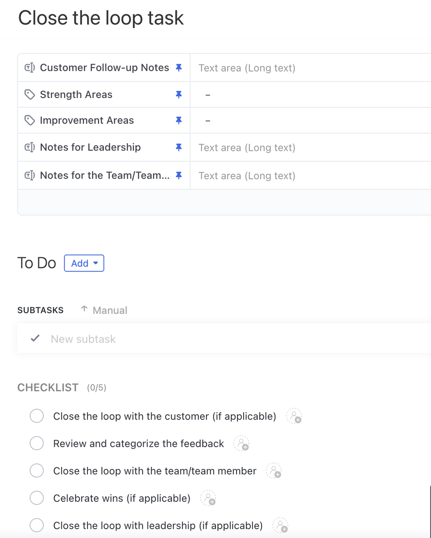Unpin the Notes for Leadership field
This screenshot has width=431, height=538.
tap(179, 147)
